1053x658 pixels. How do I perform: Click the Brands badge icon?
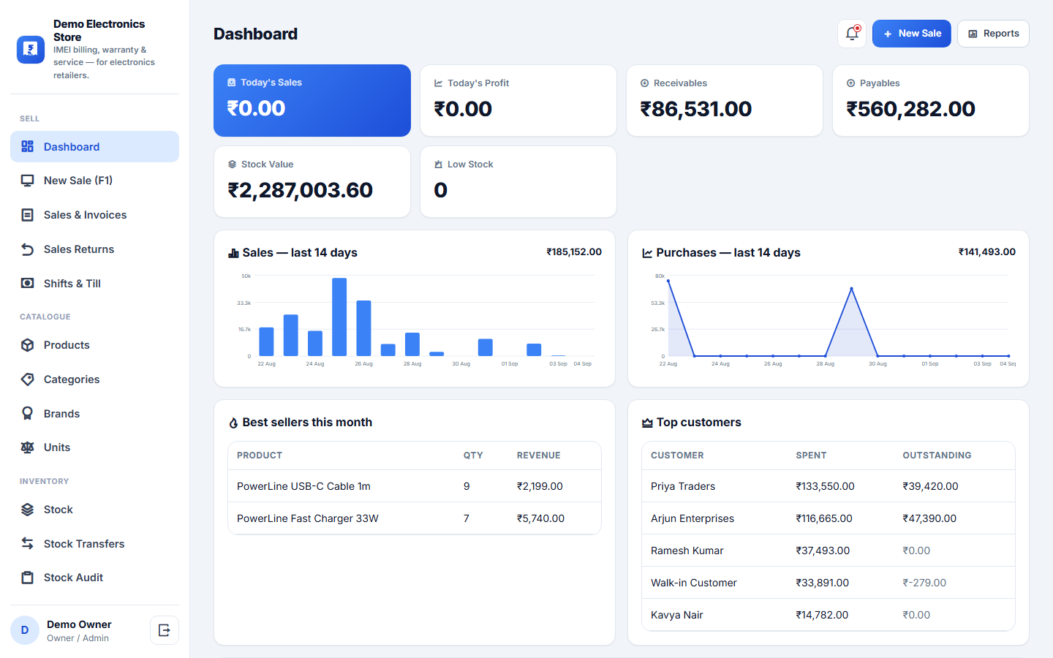tap(28, 414)
